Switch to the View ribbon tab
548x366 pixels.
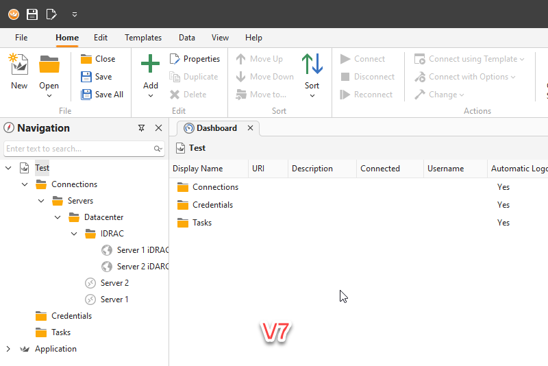(x=220, y=38)
